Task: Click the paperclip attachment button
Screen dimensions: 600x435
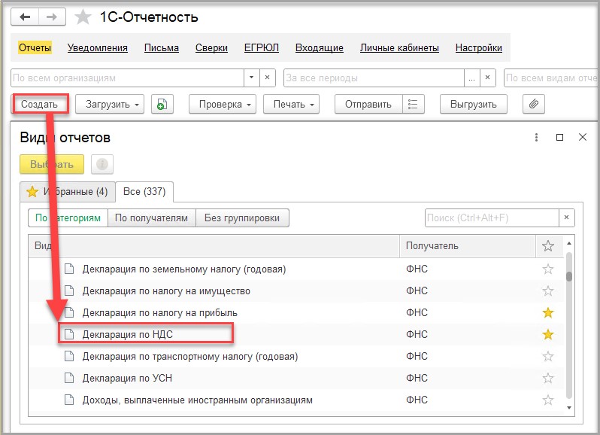Action: 533,104
